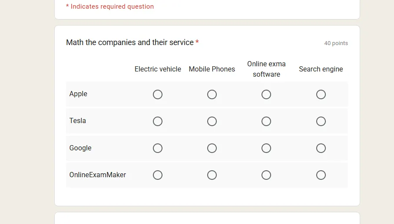Select Electric vehicle for Tesla
The height and width of the screenshot is (224, 394).
pos(158,121)
